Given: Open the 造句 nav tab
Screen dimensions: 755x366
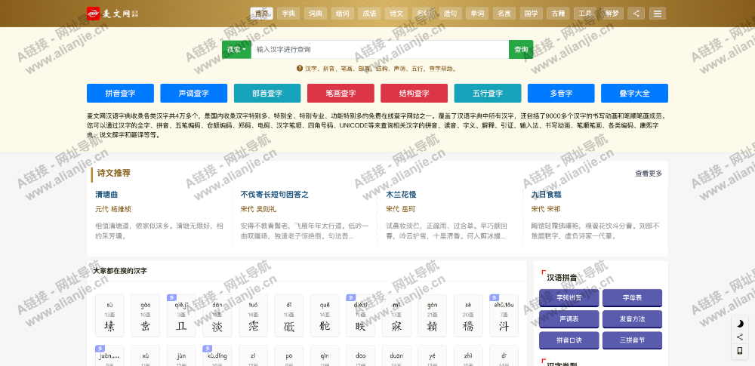Looking at the screenshot, I should point(450,14).
